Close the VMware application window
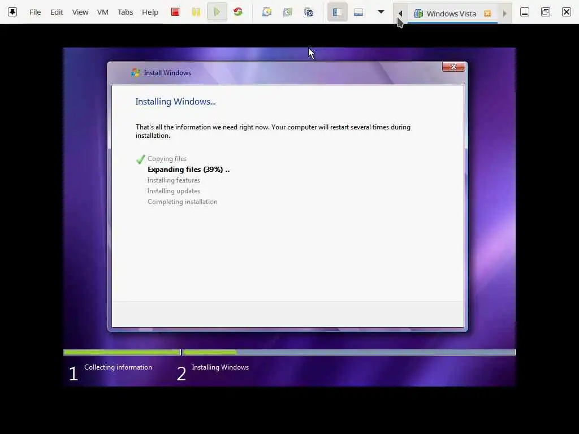This screenshot has height=434, width=579. click(x=567, y=12)
